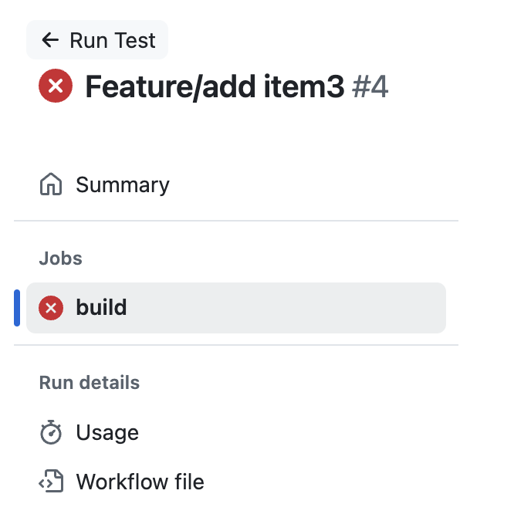
Task: Click the Summary home icon
Action: [x=51, y=184]
